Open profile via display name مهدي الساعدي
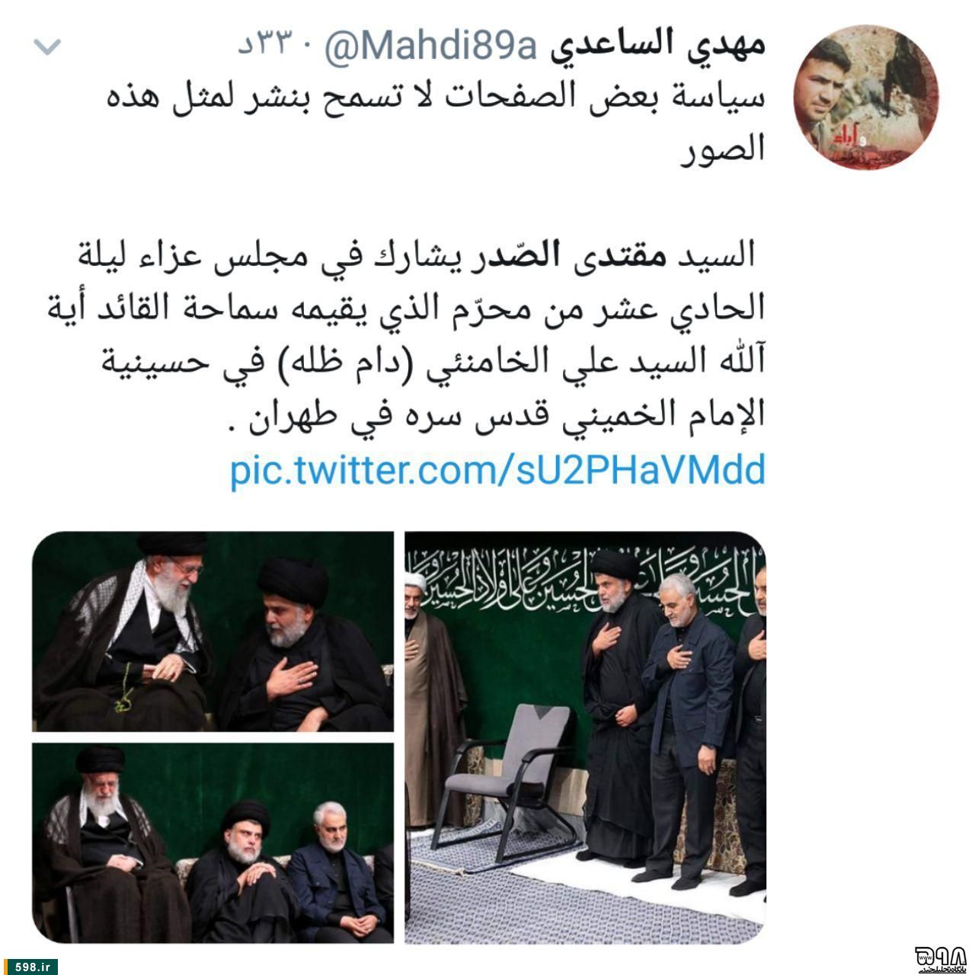 pyautogui.click(x=657, y=45)
